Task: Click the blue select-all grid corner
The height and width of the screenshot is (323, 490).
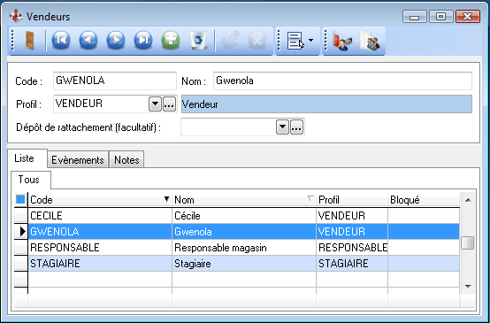Action: 20,199
